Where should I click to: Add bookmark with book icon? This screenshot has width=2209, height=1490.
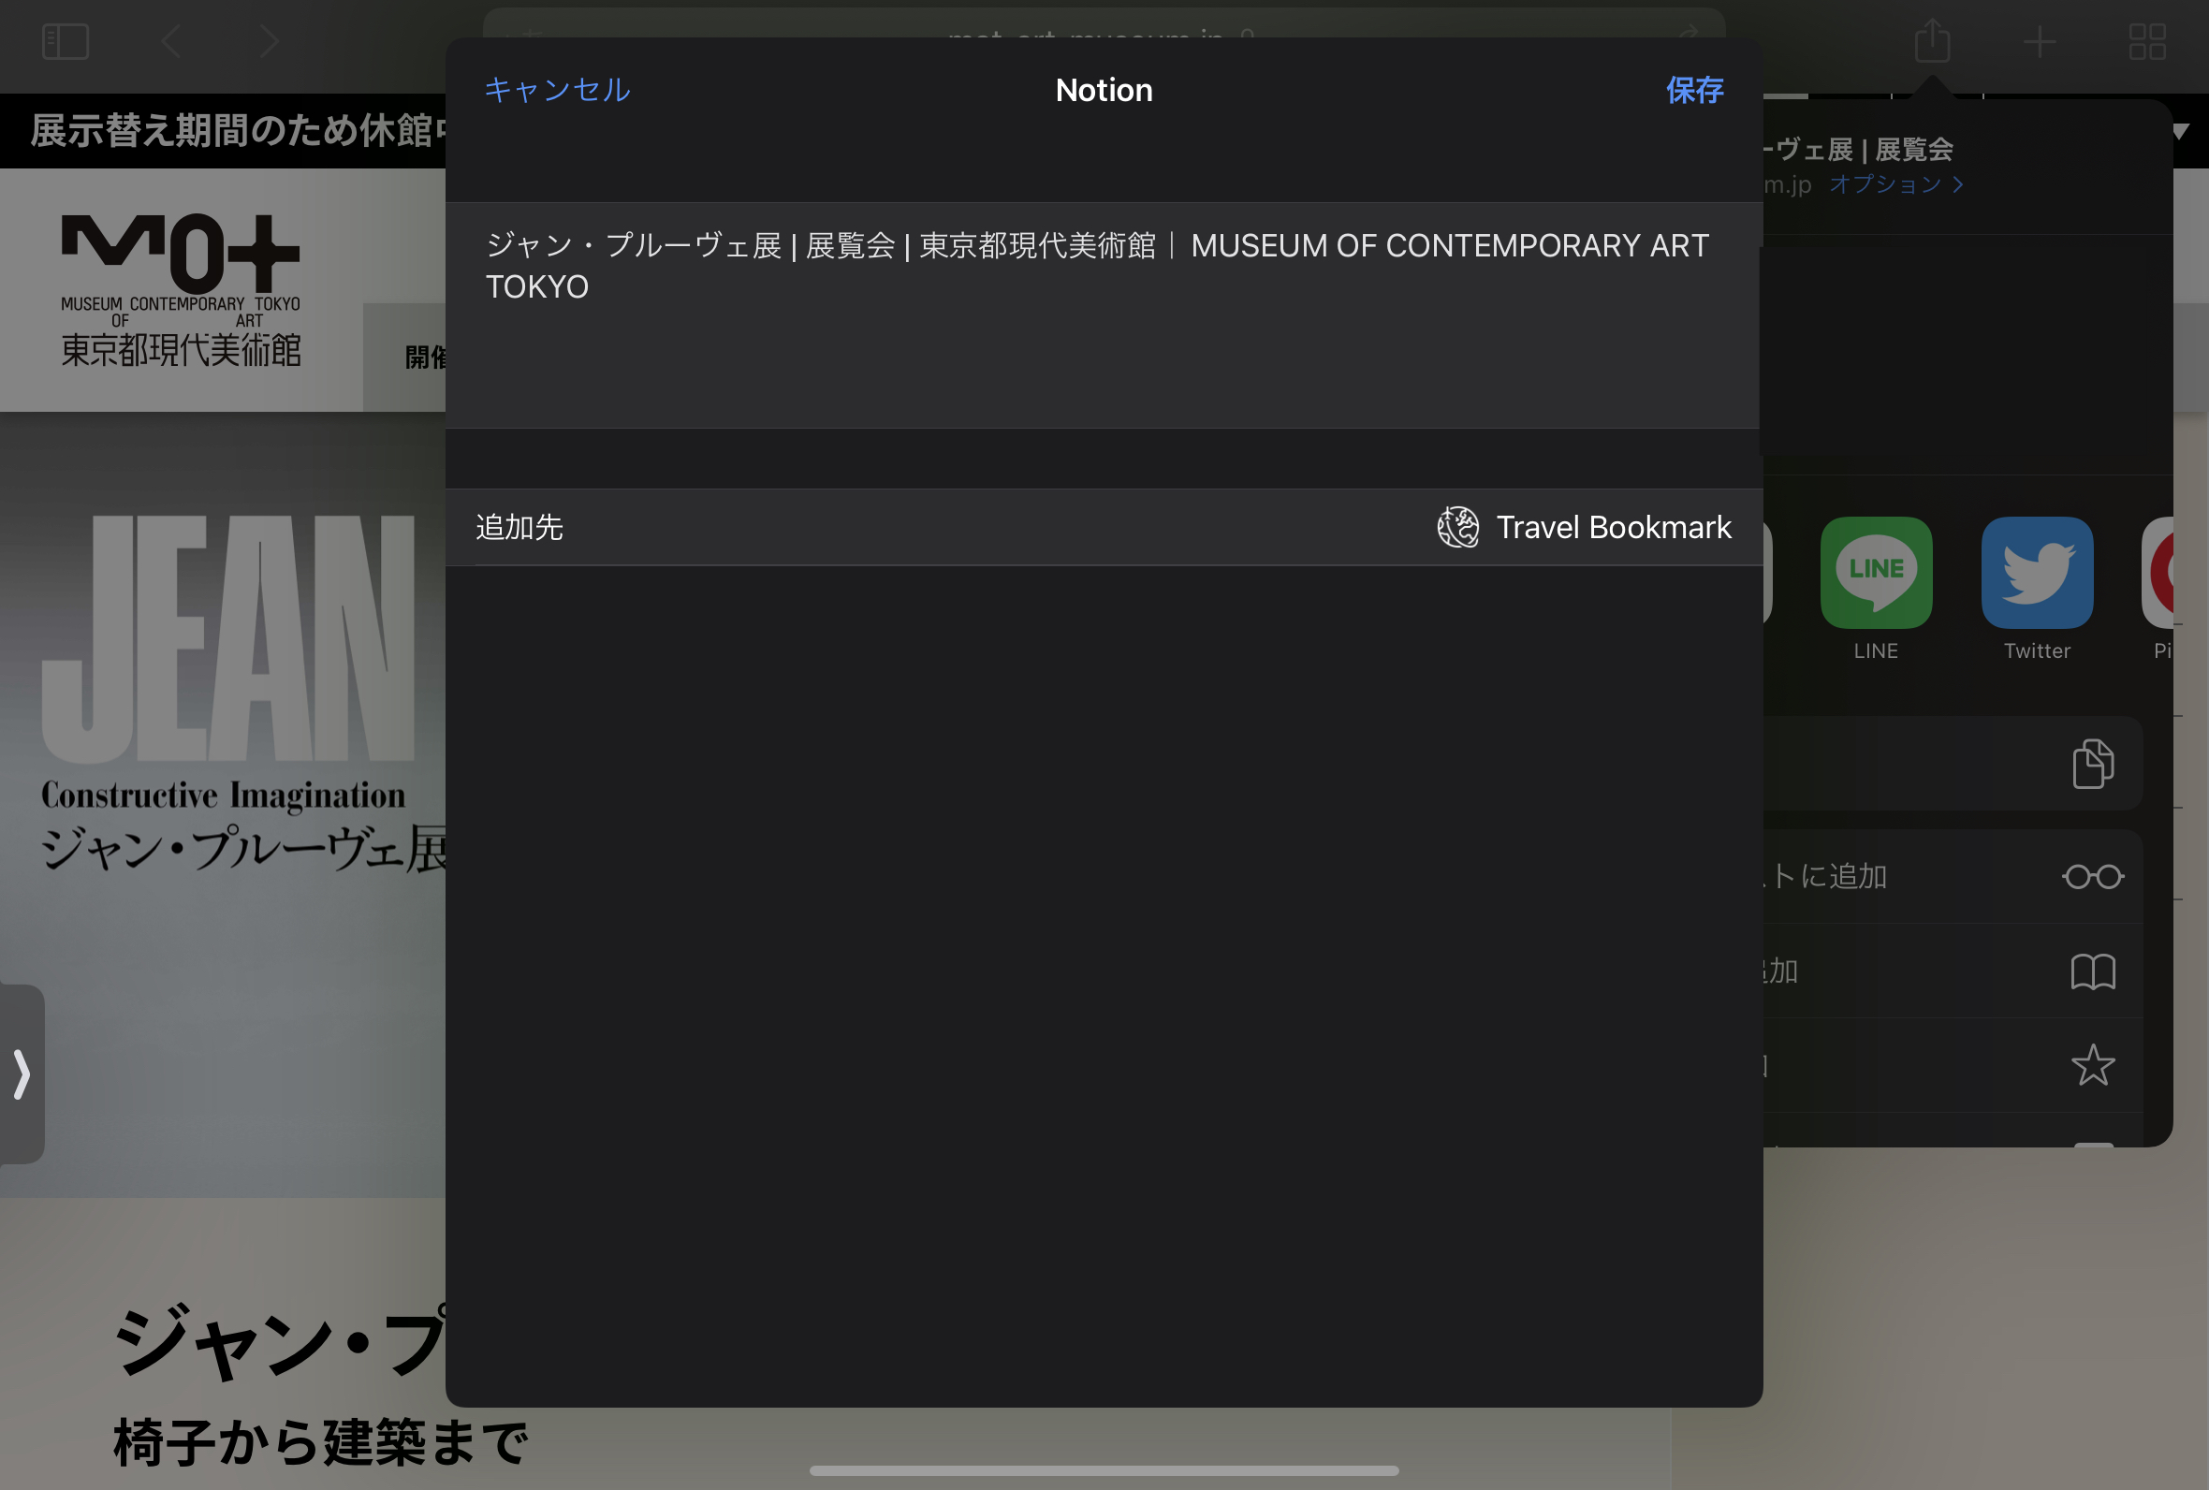pos(2092,971)
